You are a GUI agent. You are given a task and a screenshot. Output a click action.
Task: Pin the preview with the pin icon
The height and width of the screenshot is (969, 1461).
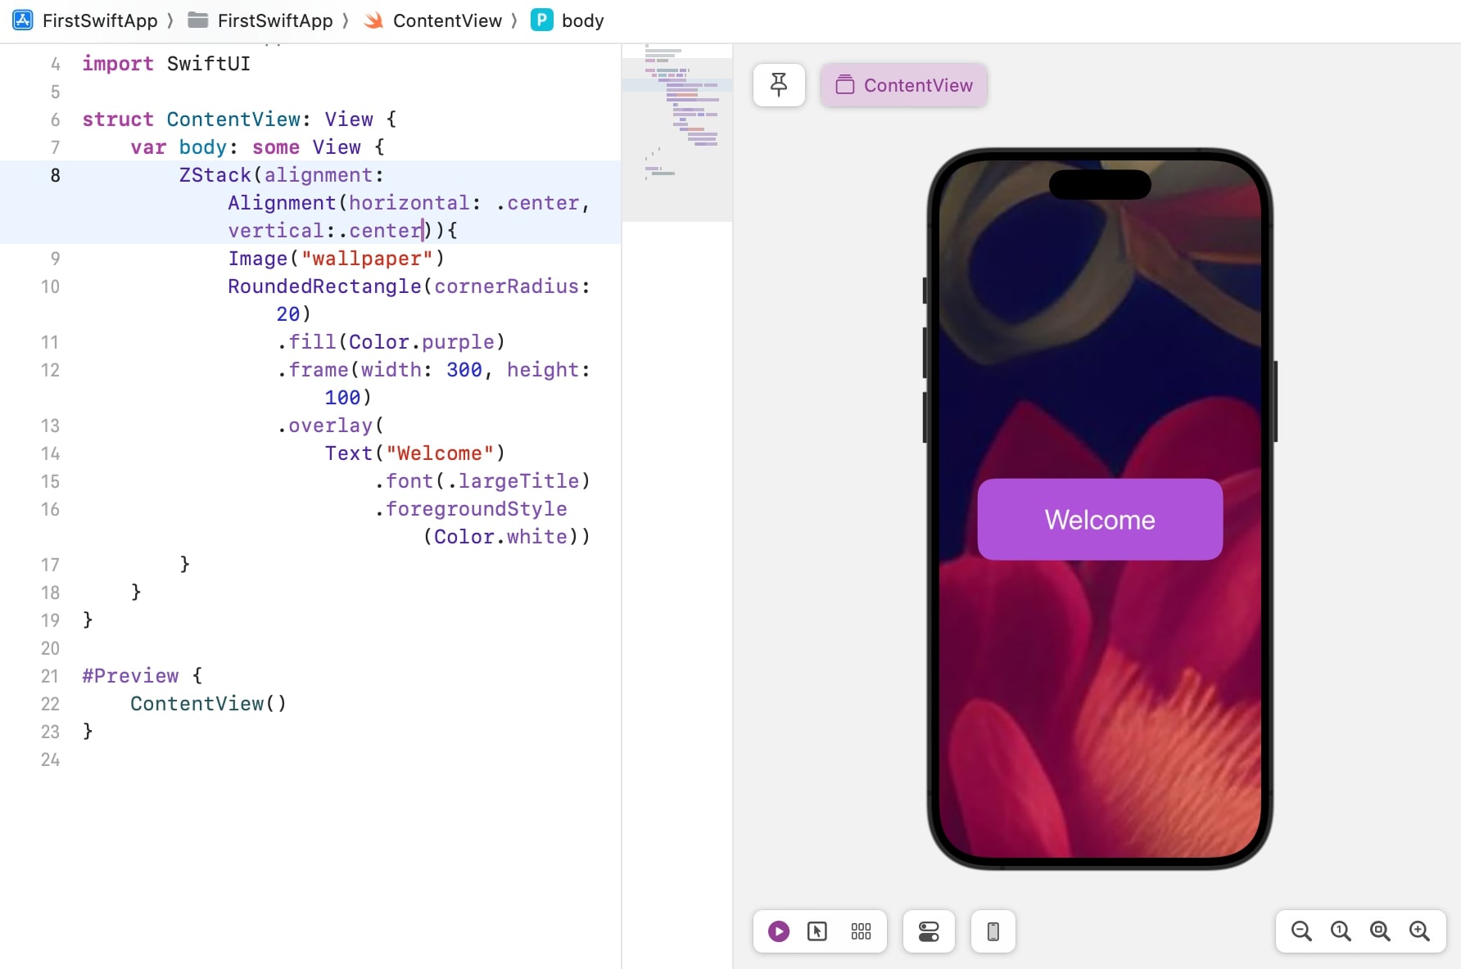click(x=779, y=85)
